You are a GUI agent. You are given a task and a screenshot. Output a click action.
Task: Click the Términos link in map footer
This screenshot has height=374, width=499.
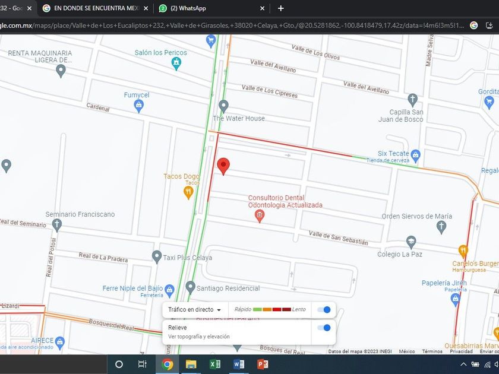(x=432, y=351)
